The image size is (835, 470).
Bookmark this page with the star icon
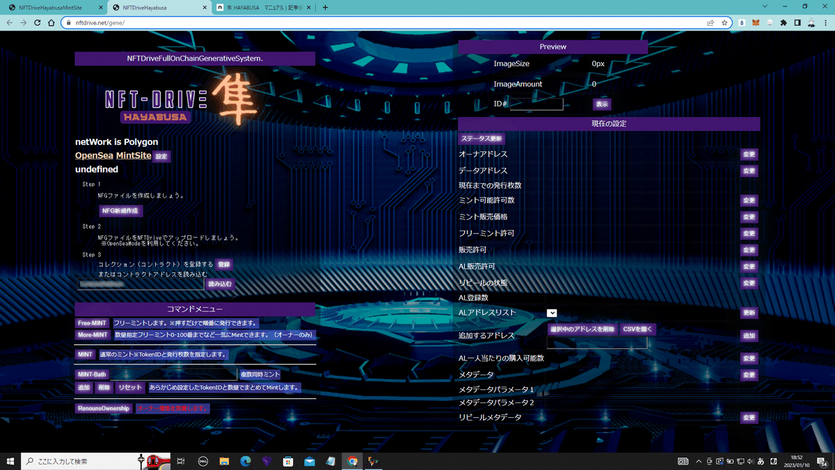[724, 22]
